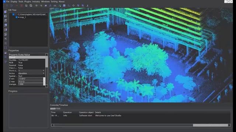Click the Progress panel title
The image size is (236, 132).
coord(13,91)
